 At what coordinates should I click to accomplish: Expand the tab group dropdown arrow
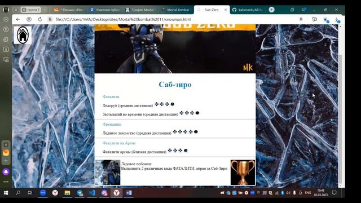45,10
